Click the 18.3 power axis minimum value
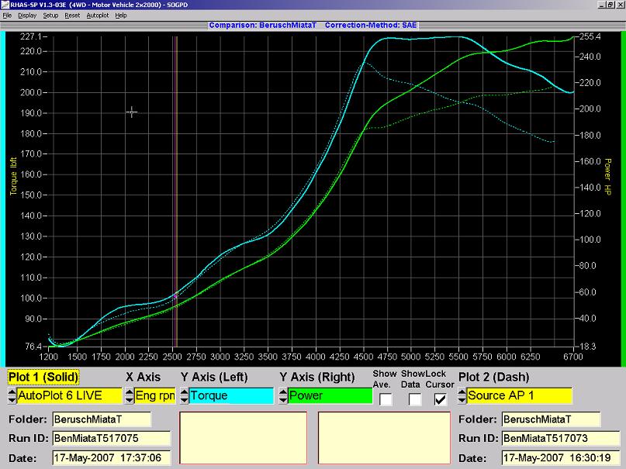Screen dimensions: 626x469 [588, 347]
